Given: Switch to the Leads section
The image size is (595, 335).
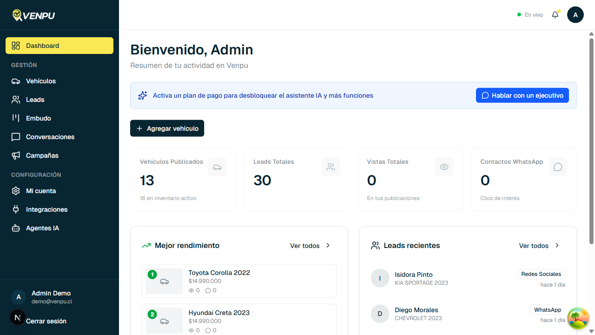Looking at the screenshot, I should click(x=34, y=100).
